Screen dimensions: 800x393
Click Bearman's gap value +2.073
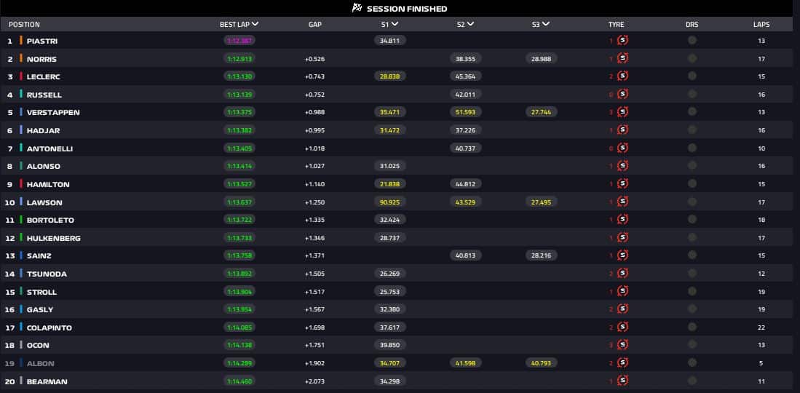[314, 381]
